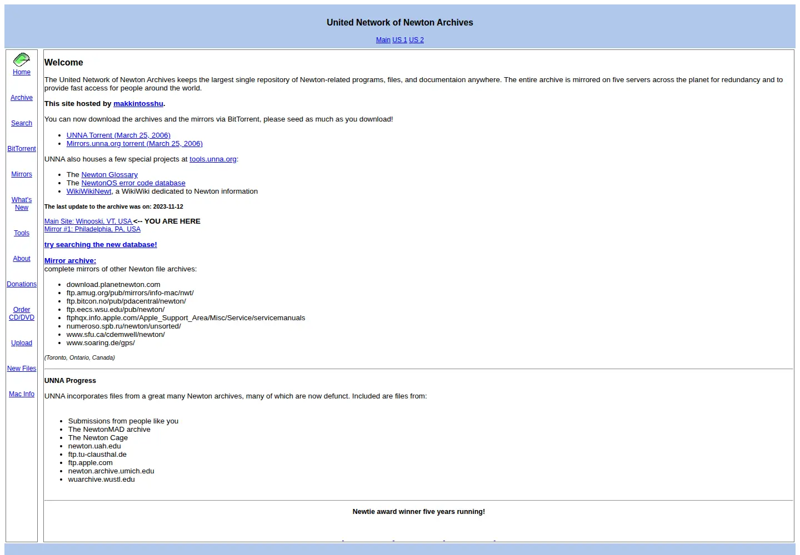Open the Newton Glossary link
The width and height of the screenshot is (800, 555).
[109, 175]
